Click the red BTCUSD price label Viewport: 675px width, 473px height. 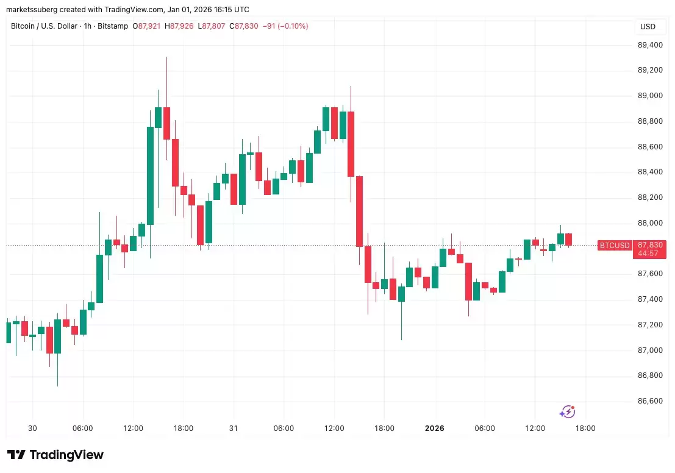tap(614, 245)
